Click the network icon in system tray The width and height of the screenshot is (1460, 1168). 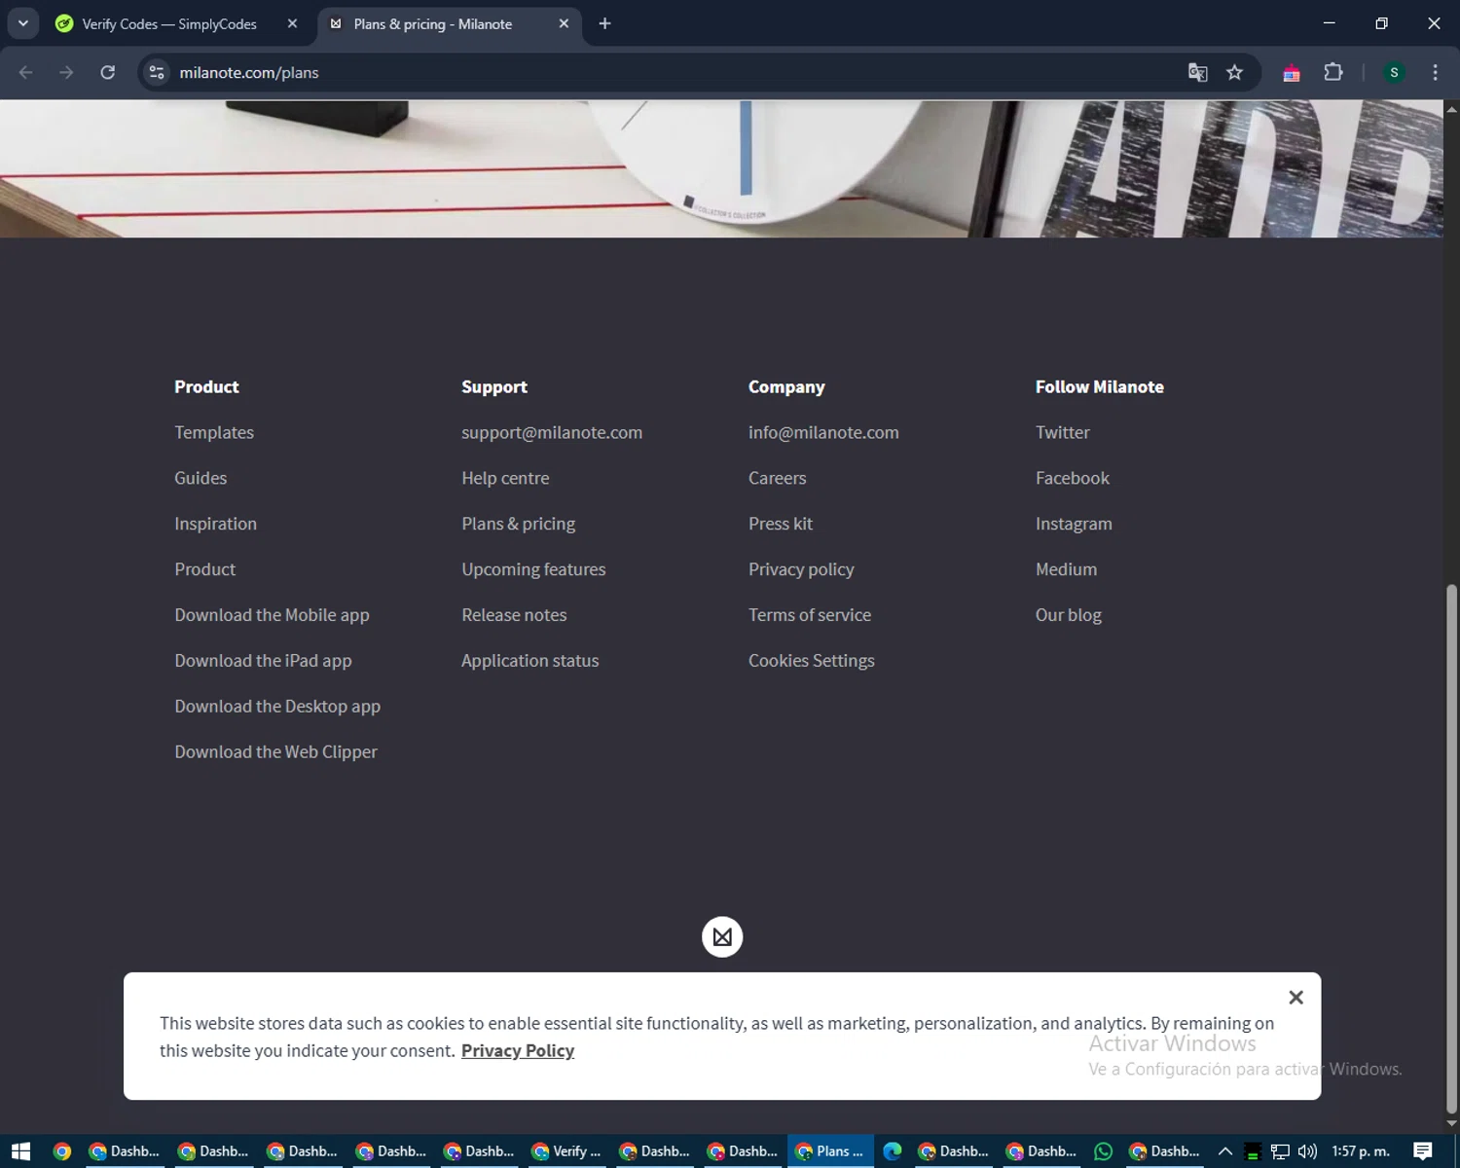tap(1280, 1151)
